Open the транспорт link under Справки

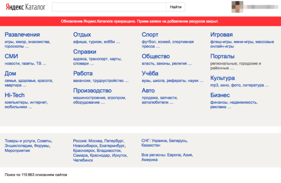[98, 59]
